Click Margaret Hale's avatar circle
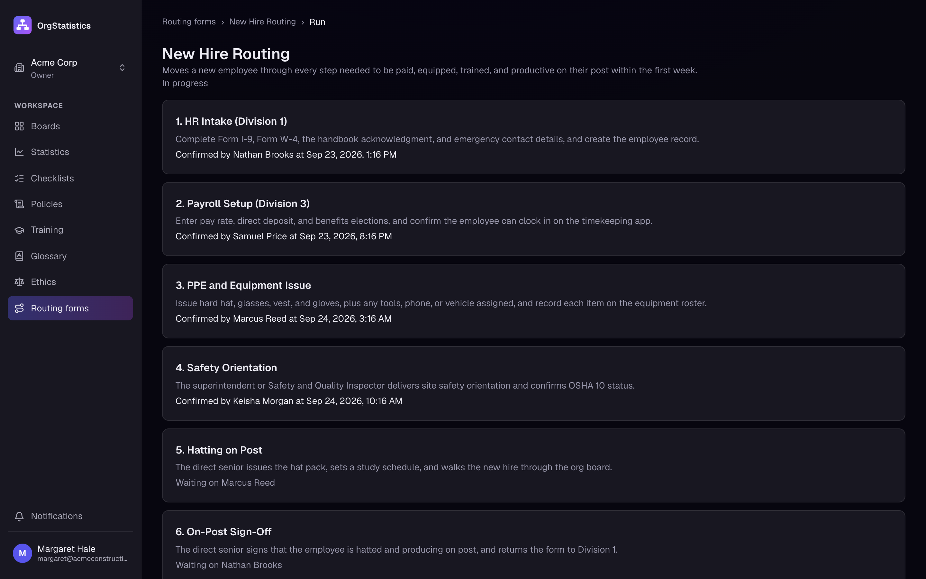The height and width of the screenshot is (579, 926). coord(22,553)
